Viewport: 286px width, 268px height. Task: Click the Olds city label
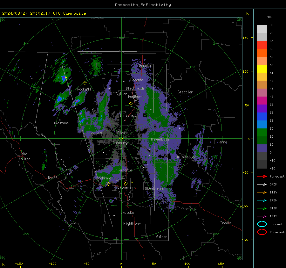121,133
